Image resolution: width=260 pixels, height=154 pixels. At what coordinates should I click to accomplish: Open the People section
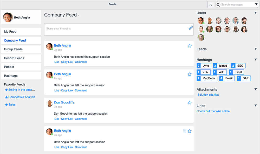click(x=9, y=67)
